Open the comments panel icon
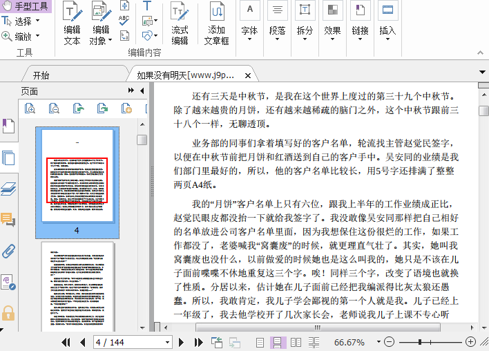The image size is (489, 351). (8, 220)
